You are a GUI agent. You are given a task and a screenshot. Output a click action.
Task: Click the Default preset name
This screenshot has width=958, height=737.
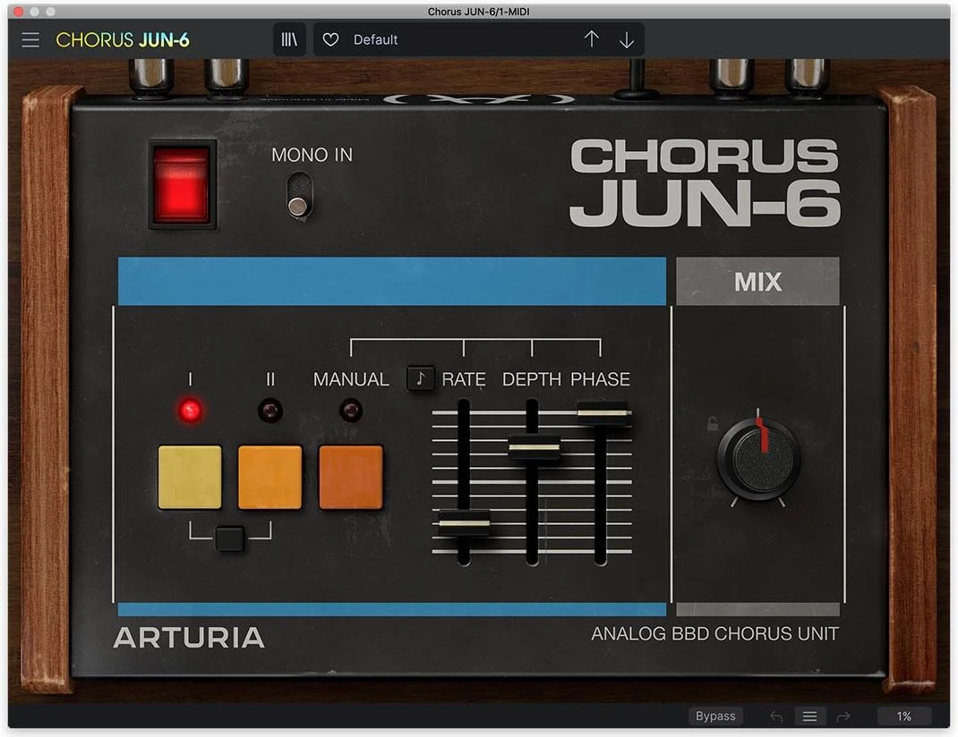[375, 39]
